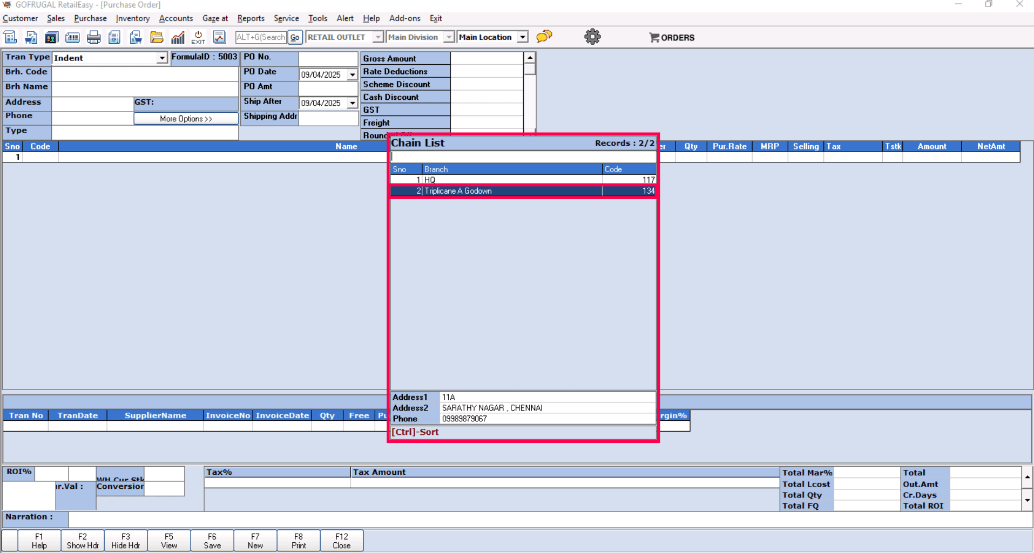Screen dimensions: 1034x553
Task: Open the Gaze at menu
Action: pos(215,18)
